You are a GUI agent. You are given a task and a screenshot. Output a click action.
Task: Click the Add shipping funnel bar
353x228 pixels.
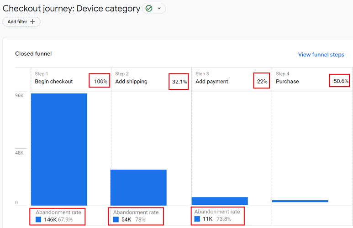(138, 187)
